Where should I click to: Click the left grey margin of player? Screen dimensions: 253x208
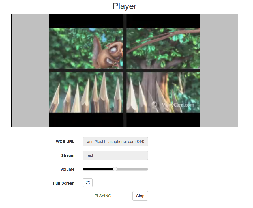(x=30, y=70)
